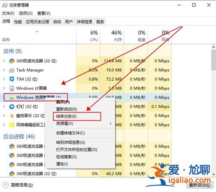Expand the 酷我音乐 row
The height and width of the screenshot is (192, 216).
pos(4,116)
